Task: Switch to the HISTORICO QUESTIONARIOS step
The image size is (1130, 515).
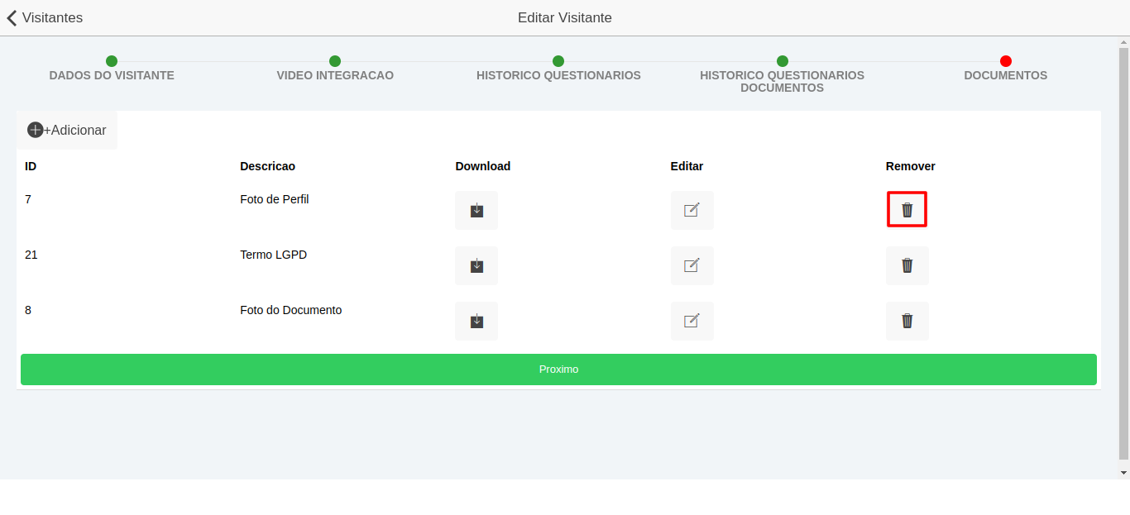Action: (x=558, y=75)
